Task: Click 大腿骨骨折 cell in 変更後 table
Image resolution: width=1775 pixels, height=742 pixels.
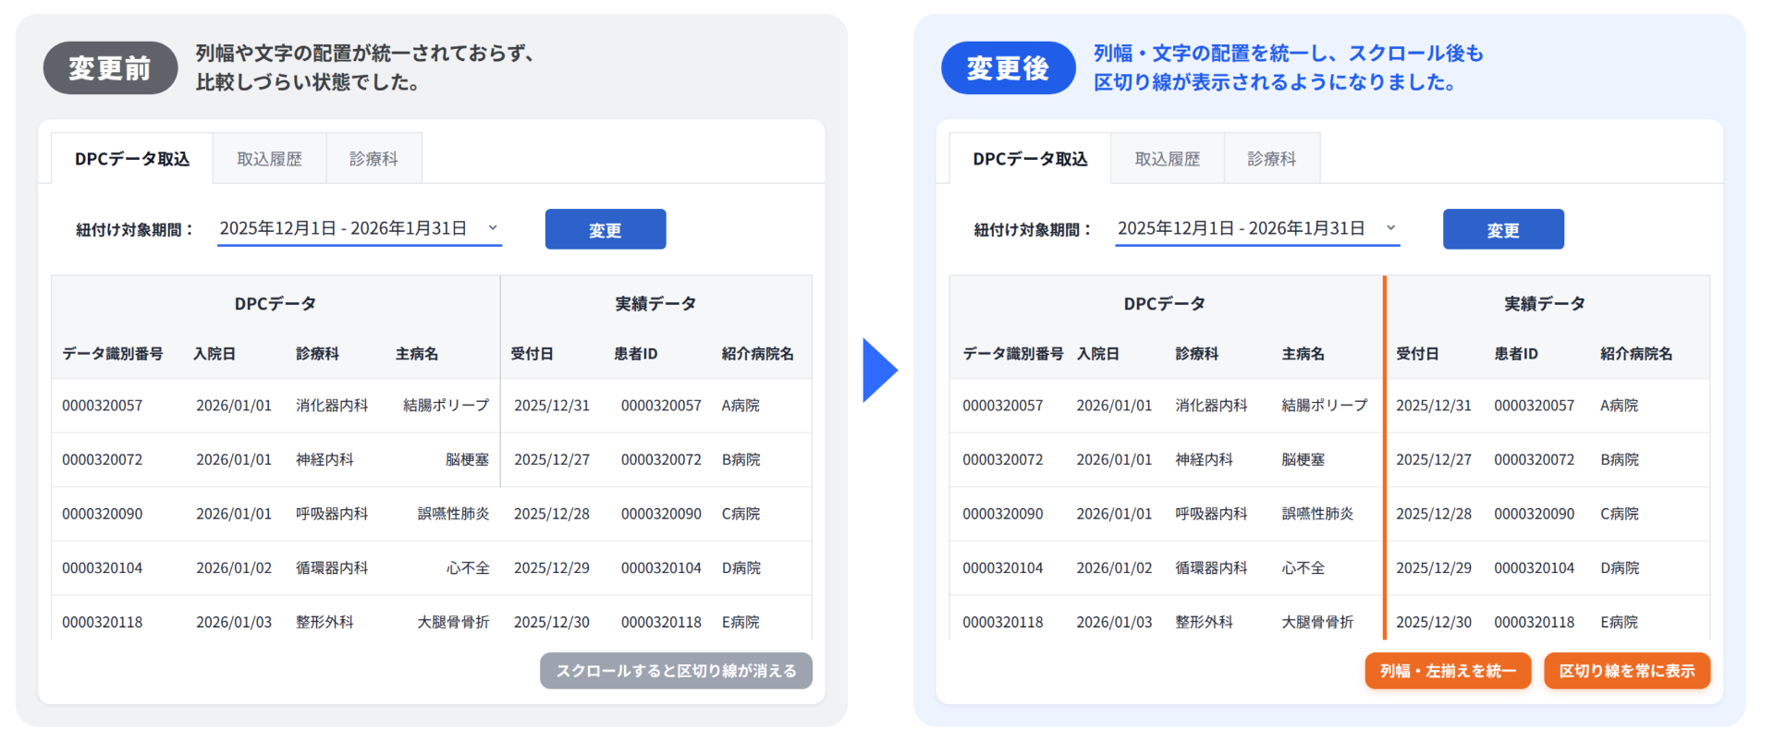Action: (x=1317, y=623)
